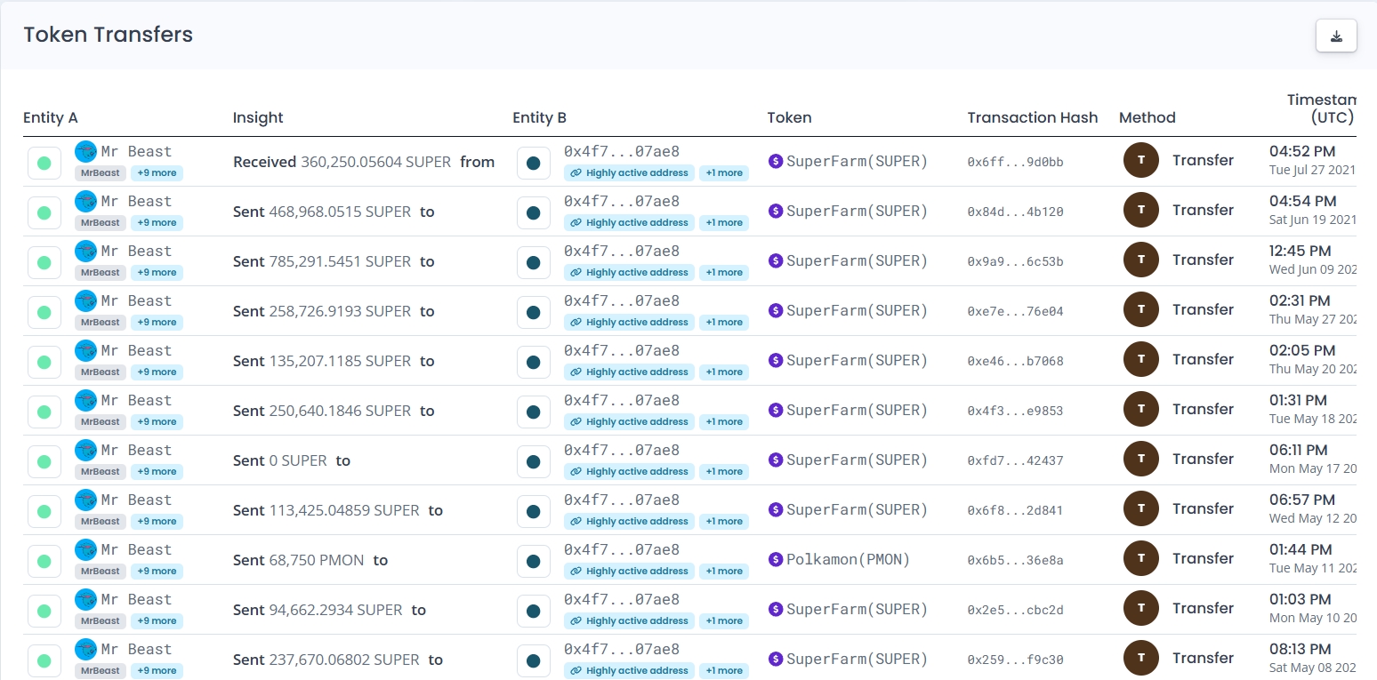The image size is (1377, 680).
Task: Click SuperFarm token icon in 468,968.0515 SUPER row
Action: click(775, 212)
